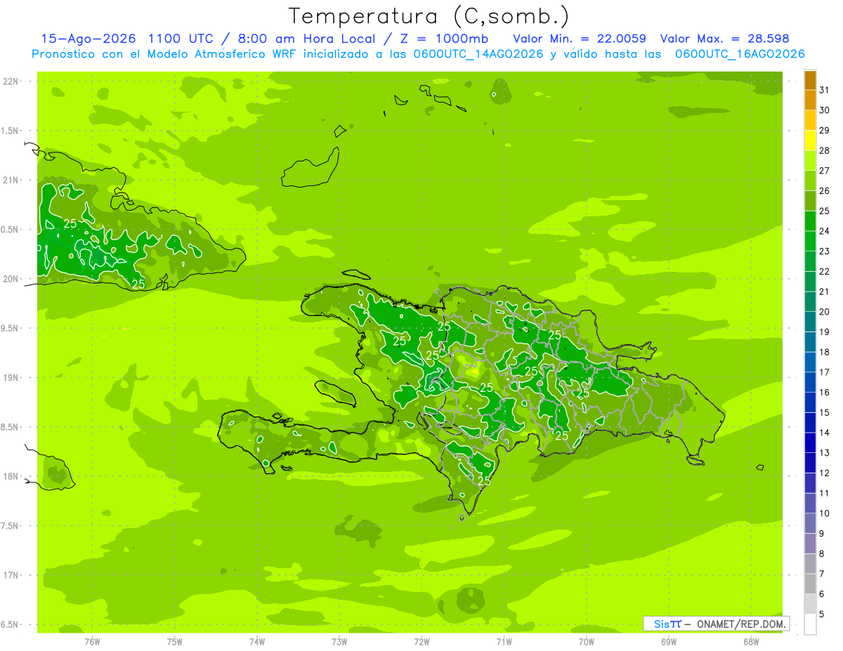Click the color scale value '26'
This screenshot has height=651, width=843.
pyautogui.click(x=825, y=191)
